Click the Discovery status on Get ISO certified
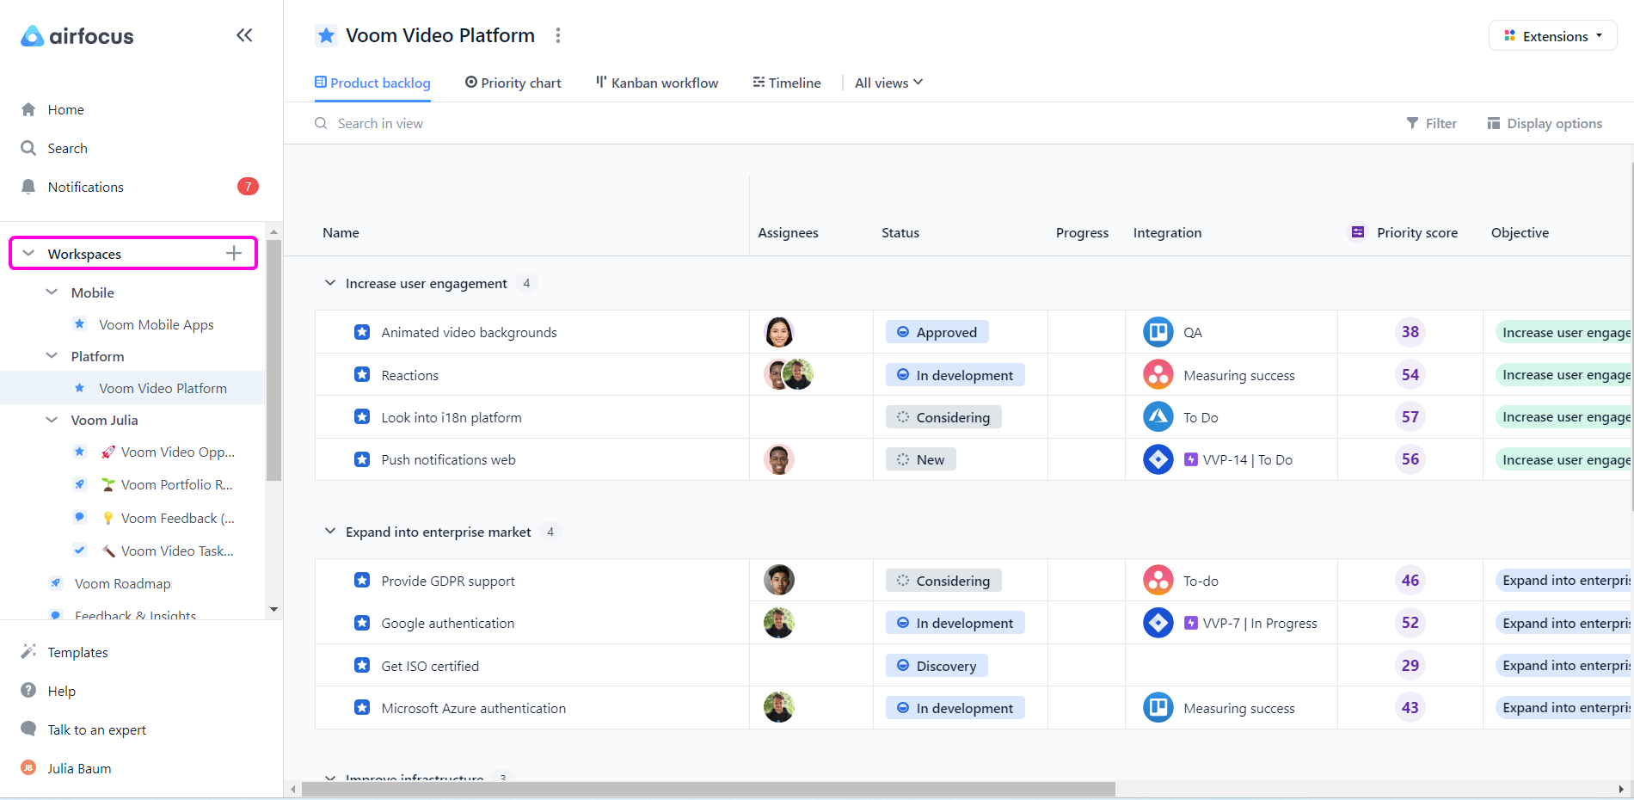The height and width of the screenshot is (800, 1634). tap(937, 666)
